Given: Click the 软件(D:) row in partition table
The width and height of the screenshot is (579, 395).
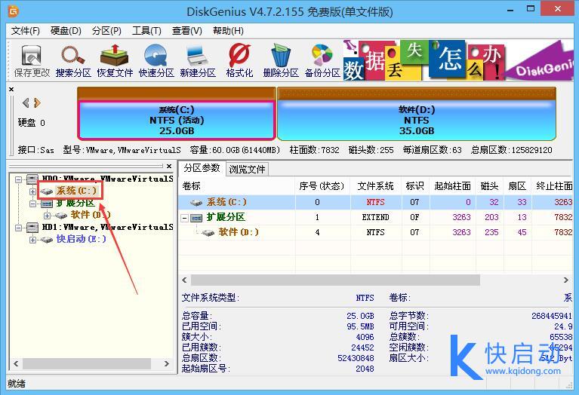Looking at the screenshot, I should pos(376,232).
